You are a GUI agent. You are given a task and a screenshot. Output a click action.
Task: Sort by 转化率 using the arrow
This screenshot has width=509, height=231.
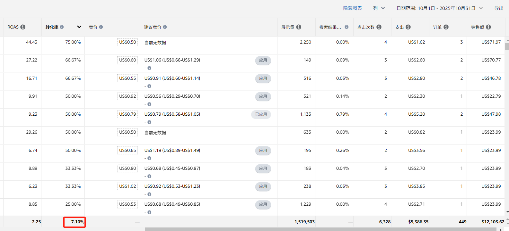(79, 27)
